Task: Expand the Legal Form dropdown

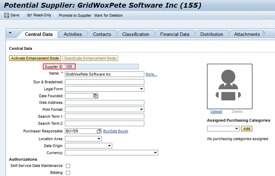Action: [x=141, y=89]
